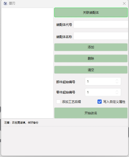The height and width of the screenshot is (157, 129).
Task: Click the 关联装配体 button
Action: tap(91, 12)
